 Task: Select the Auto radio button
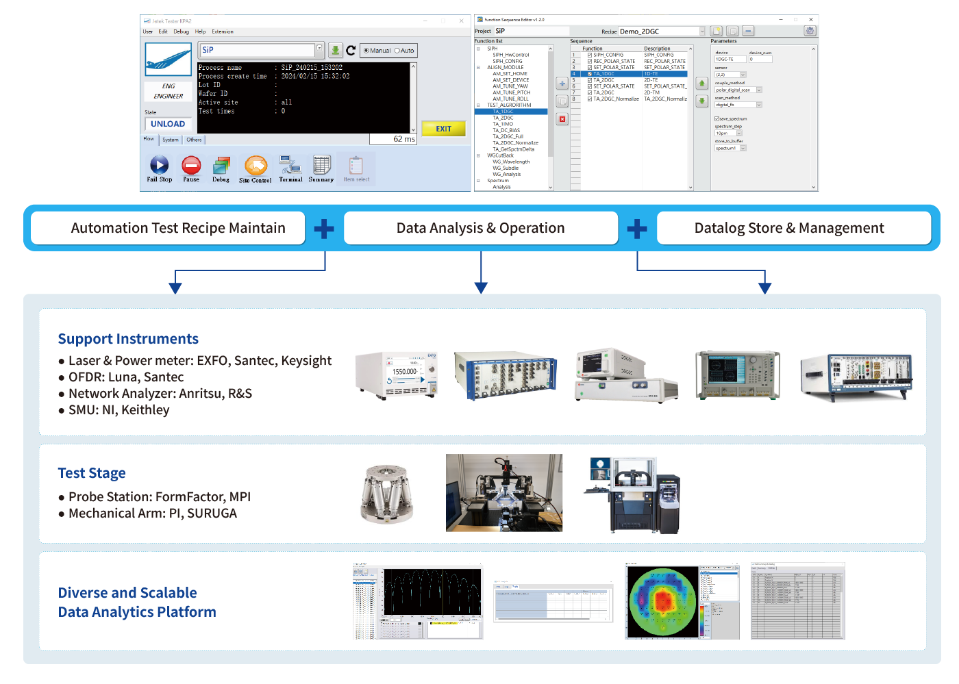click(x=397, y=51)
